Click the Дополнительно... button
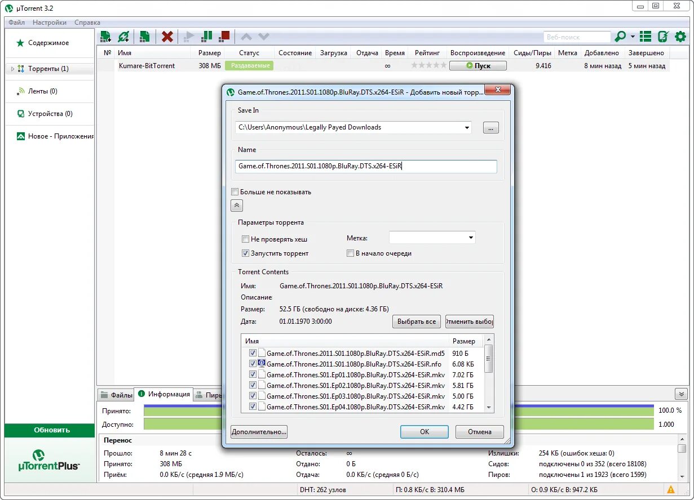Screen dimensions: 694x500 click(259, 432)
